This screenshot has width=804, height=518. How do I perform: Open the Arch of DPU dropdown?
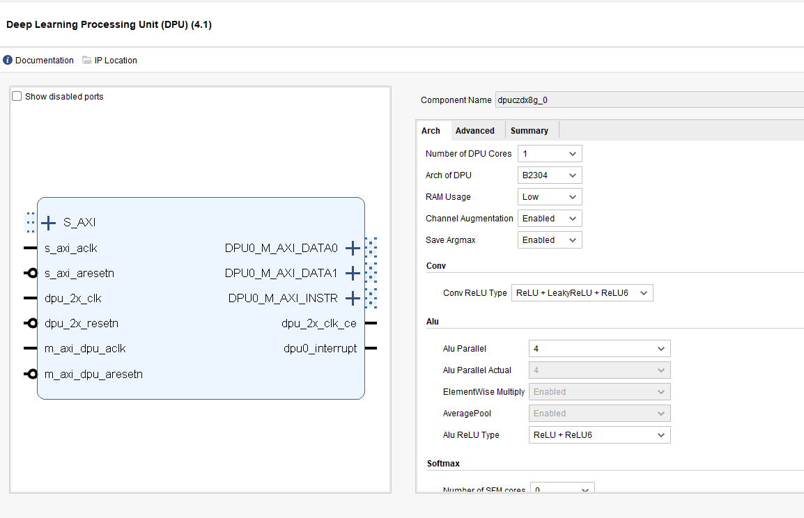coord(550,175)
